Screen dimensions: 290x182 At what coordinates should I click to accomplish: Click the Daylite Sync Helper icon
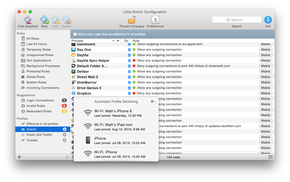[73, 60]
